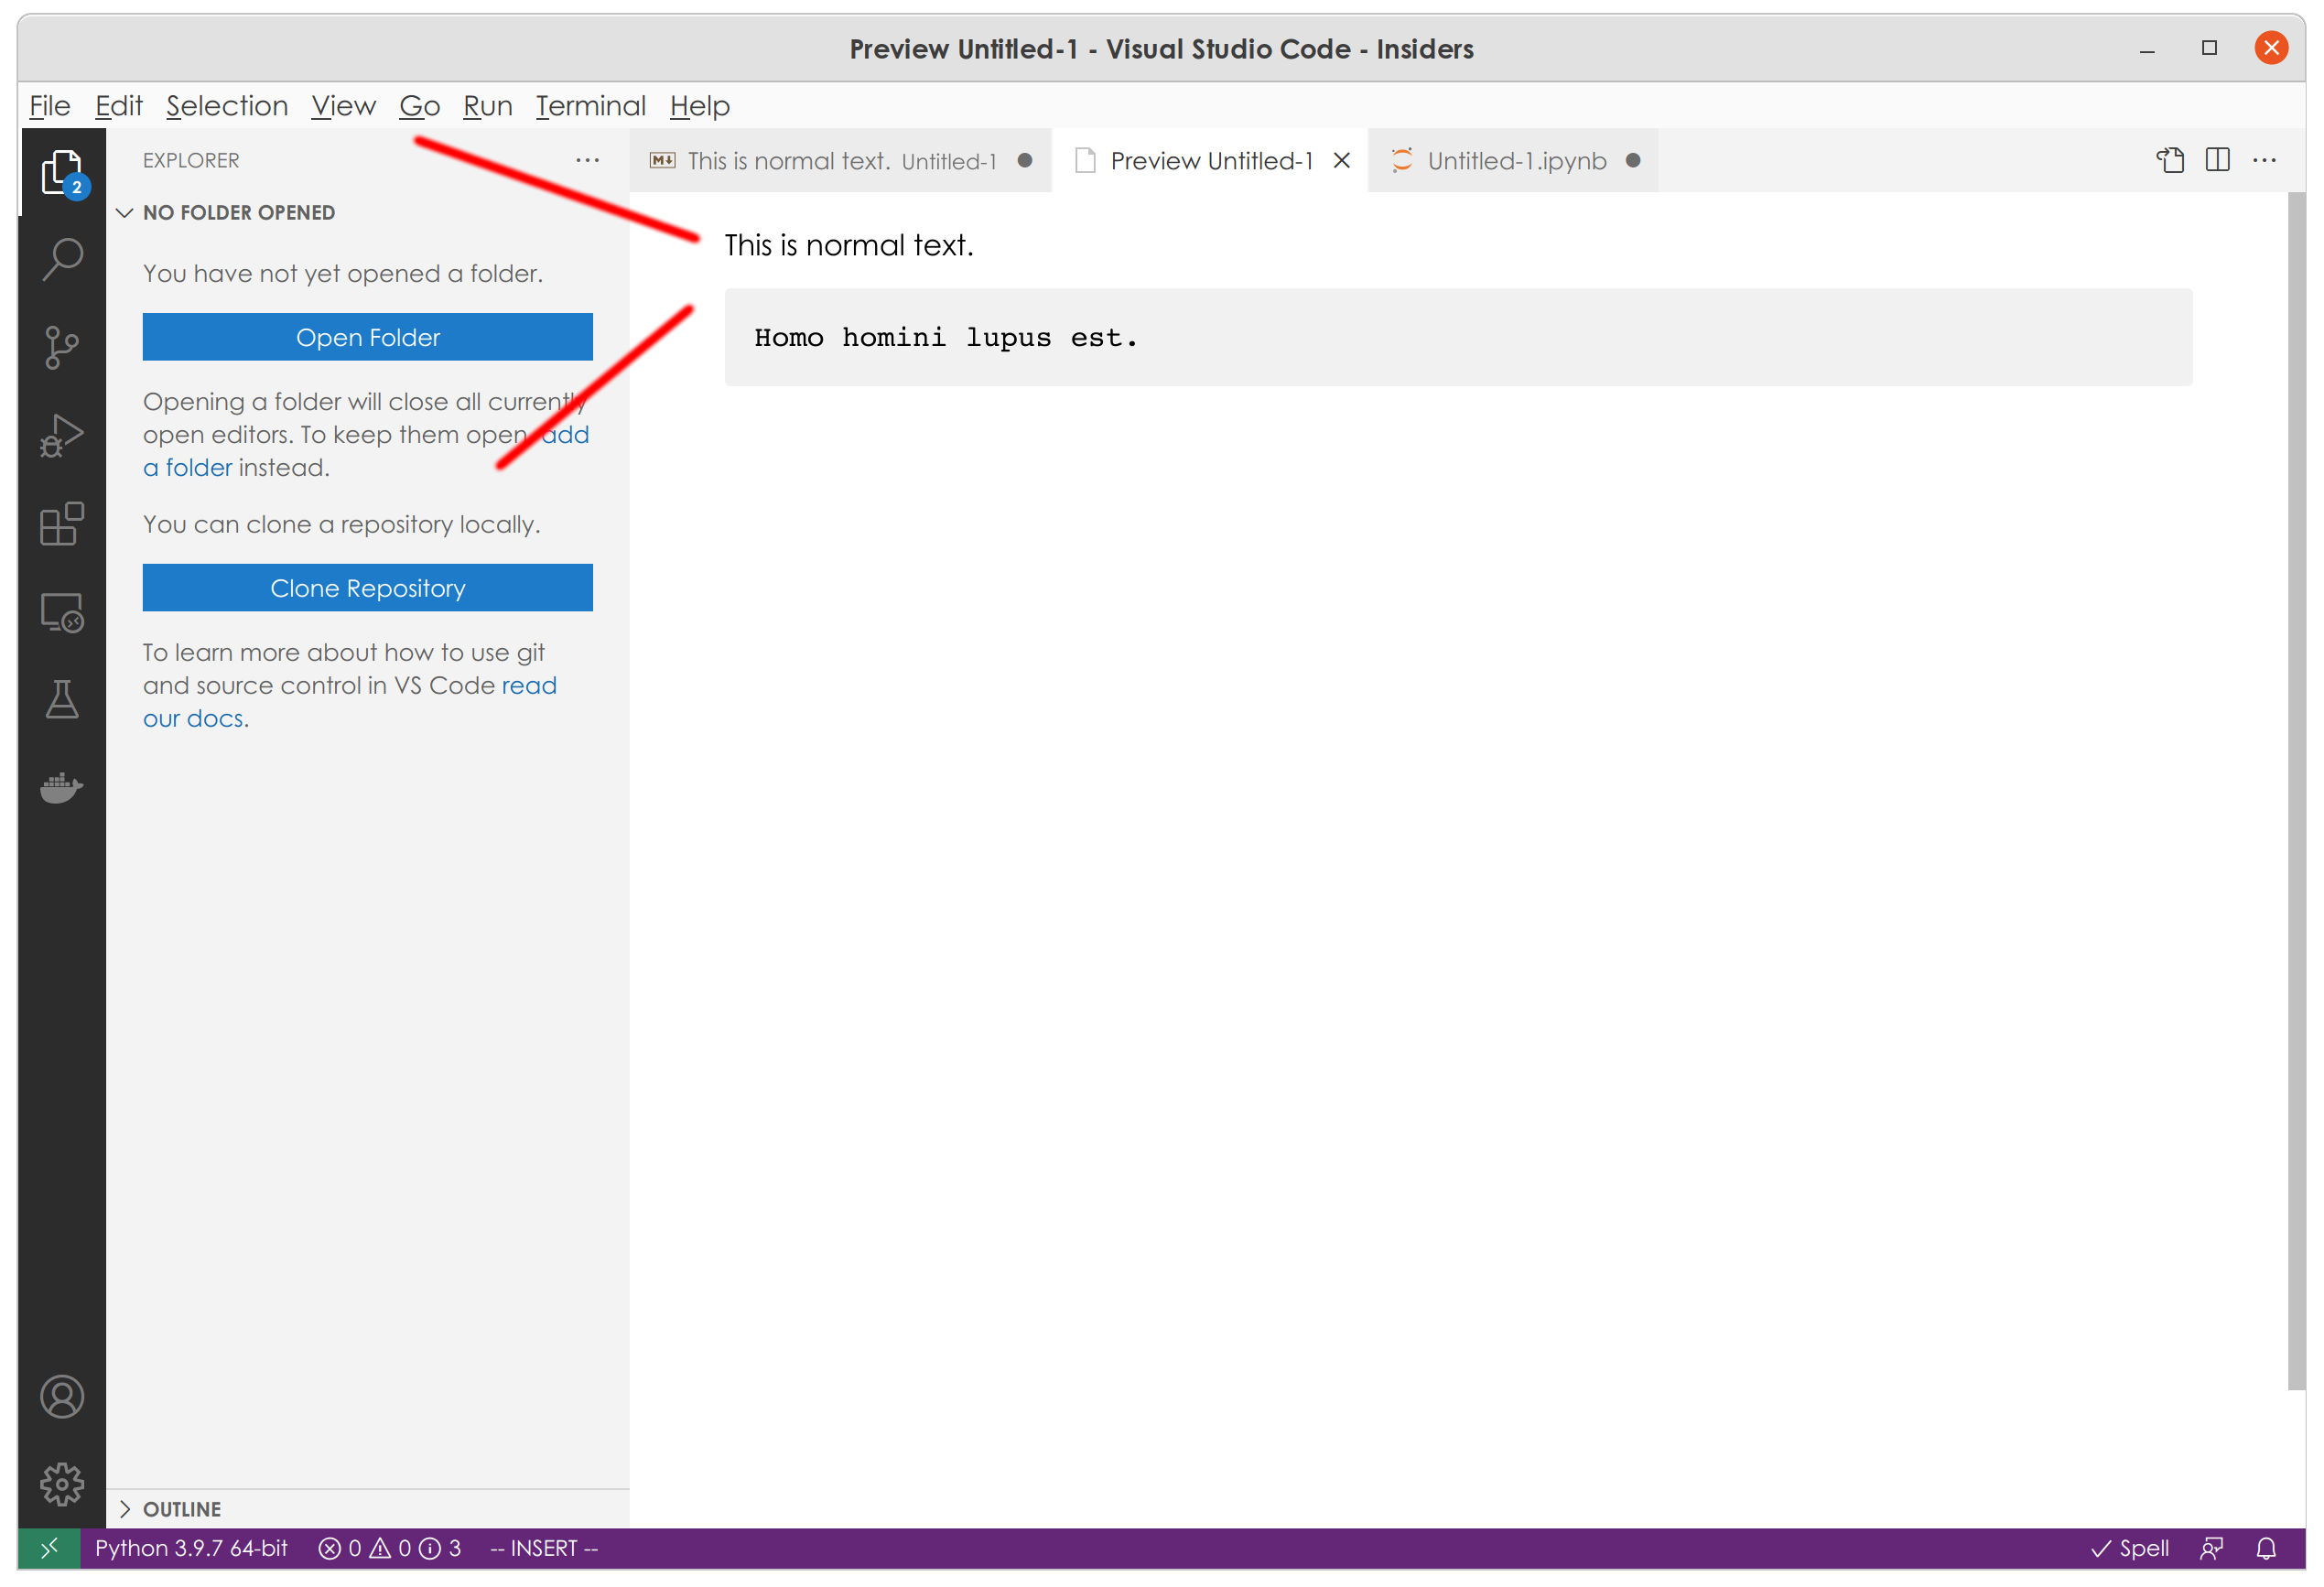Viewport: 2324px width, 1587px height.
Task: Toggle spell checking in status bar
Action: 2131,1547
